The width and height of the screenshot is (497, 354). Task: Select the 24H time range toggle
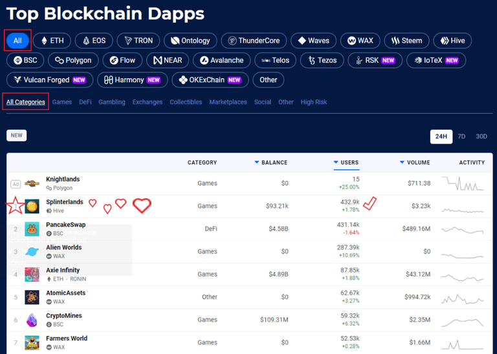click(x=441, y=136)
